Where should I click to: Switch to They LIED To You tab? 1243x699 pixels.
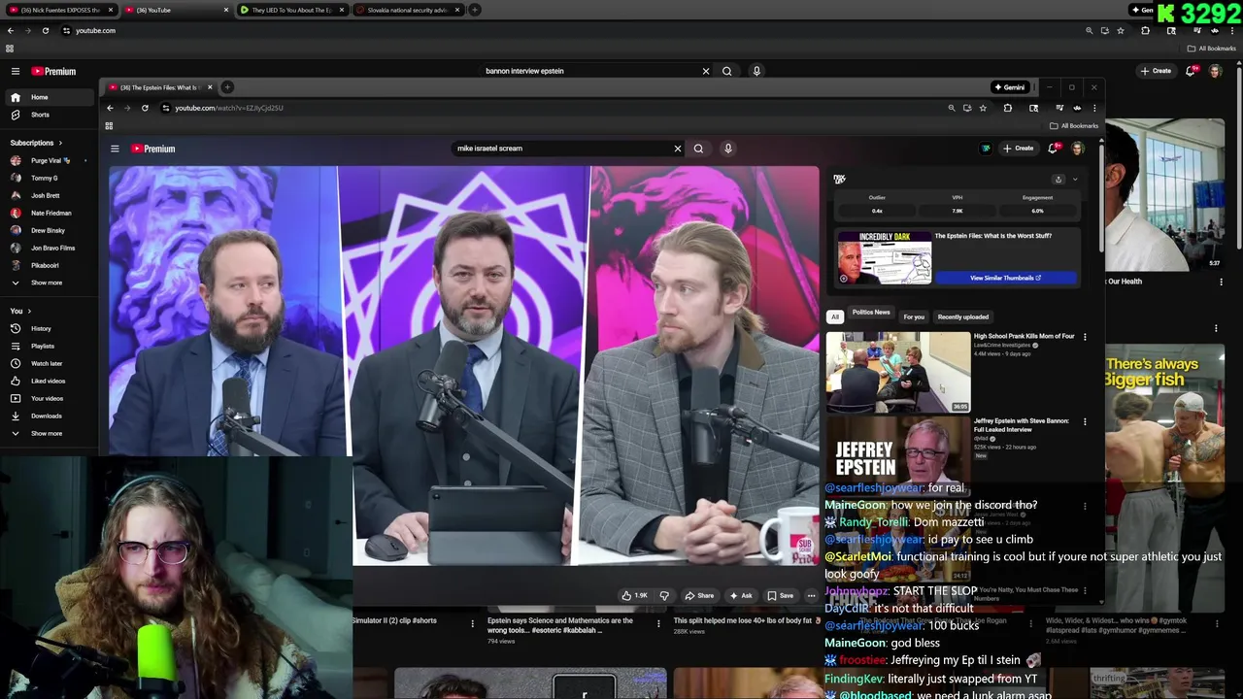coord(289,10)
